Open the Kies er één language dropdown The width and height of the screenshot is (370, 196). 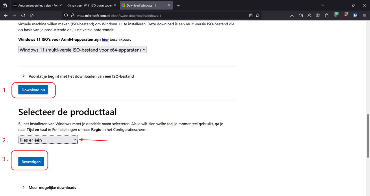click(x=48, y=140)
